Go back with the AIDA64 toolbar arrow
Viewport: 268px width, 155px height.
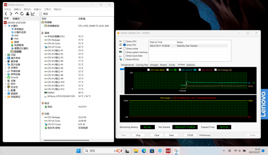[6, 14]
